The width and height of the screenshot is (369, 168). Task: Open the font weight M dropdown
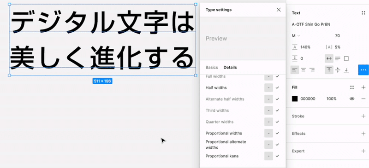(296, 36)
